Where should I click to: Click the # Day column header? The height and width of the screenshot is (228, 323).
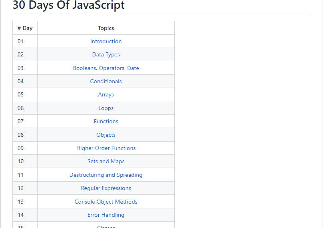25,28
